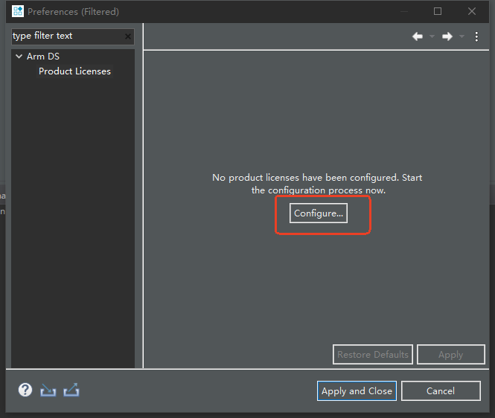495x418 pixels.
Task: Click the export preferences icon
Action: (x=71, y=390)
